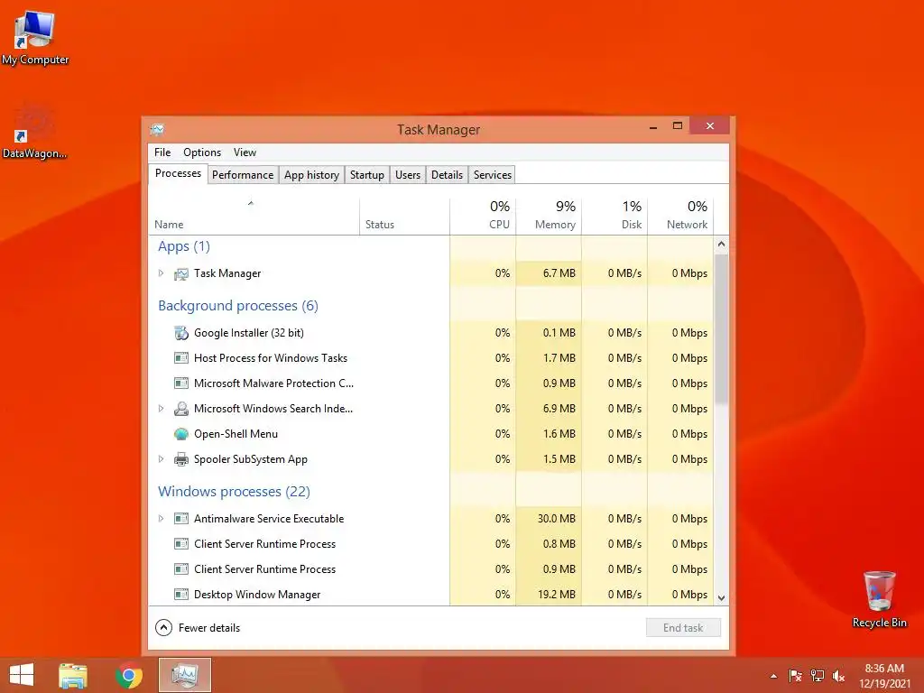Viewport: 924px width, 693px height.
Task: Collapse view with Fewer details
Action: (198, 628)
